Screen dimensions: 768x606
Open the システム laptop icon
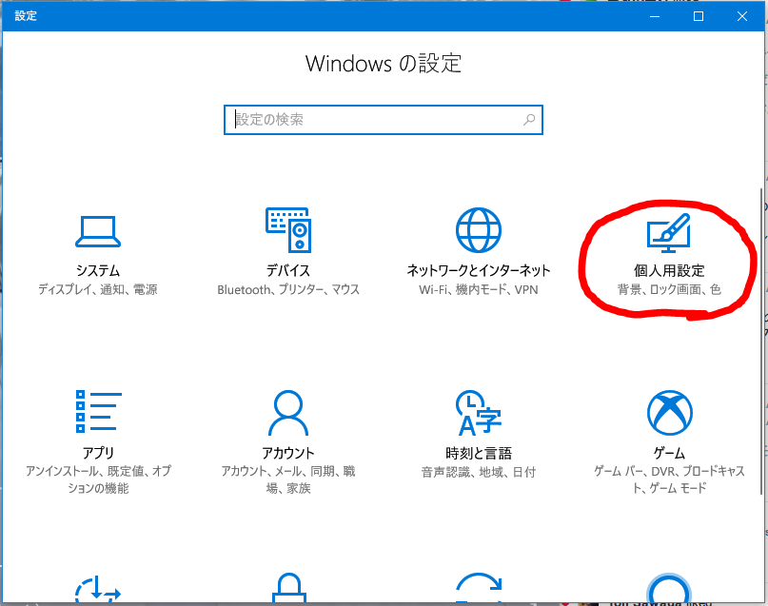click(98, 231)
